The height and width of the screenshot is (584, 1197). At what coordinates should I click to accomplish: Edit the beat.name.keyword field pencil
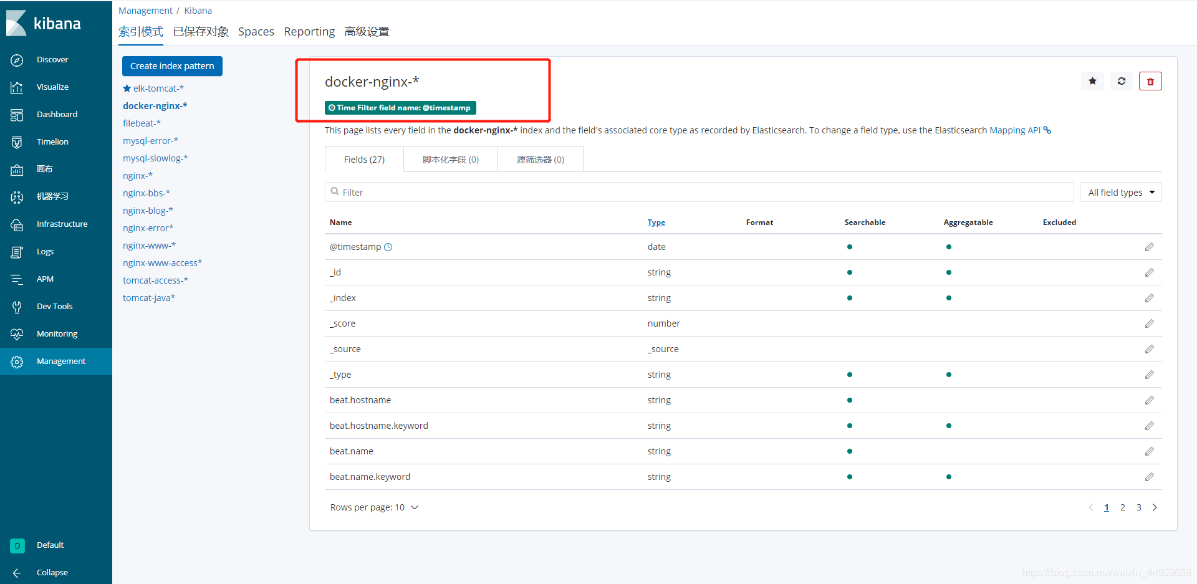1149,477
